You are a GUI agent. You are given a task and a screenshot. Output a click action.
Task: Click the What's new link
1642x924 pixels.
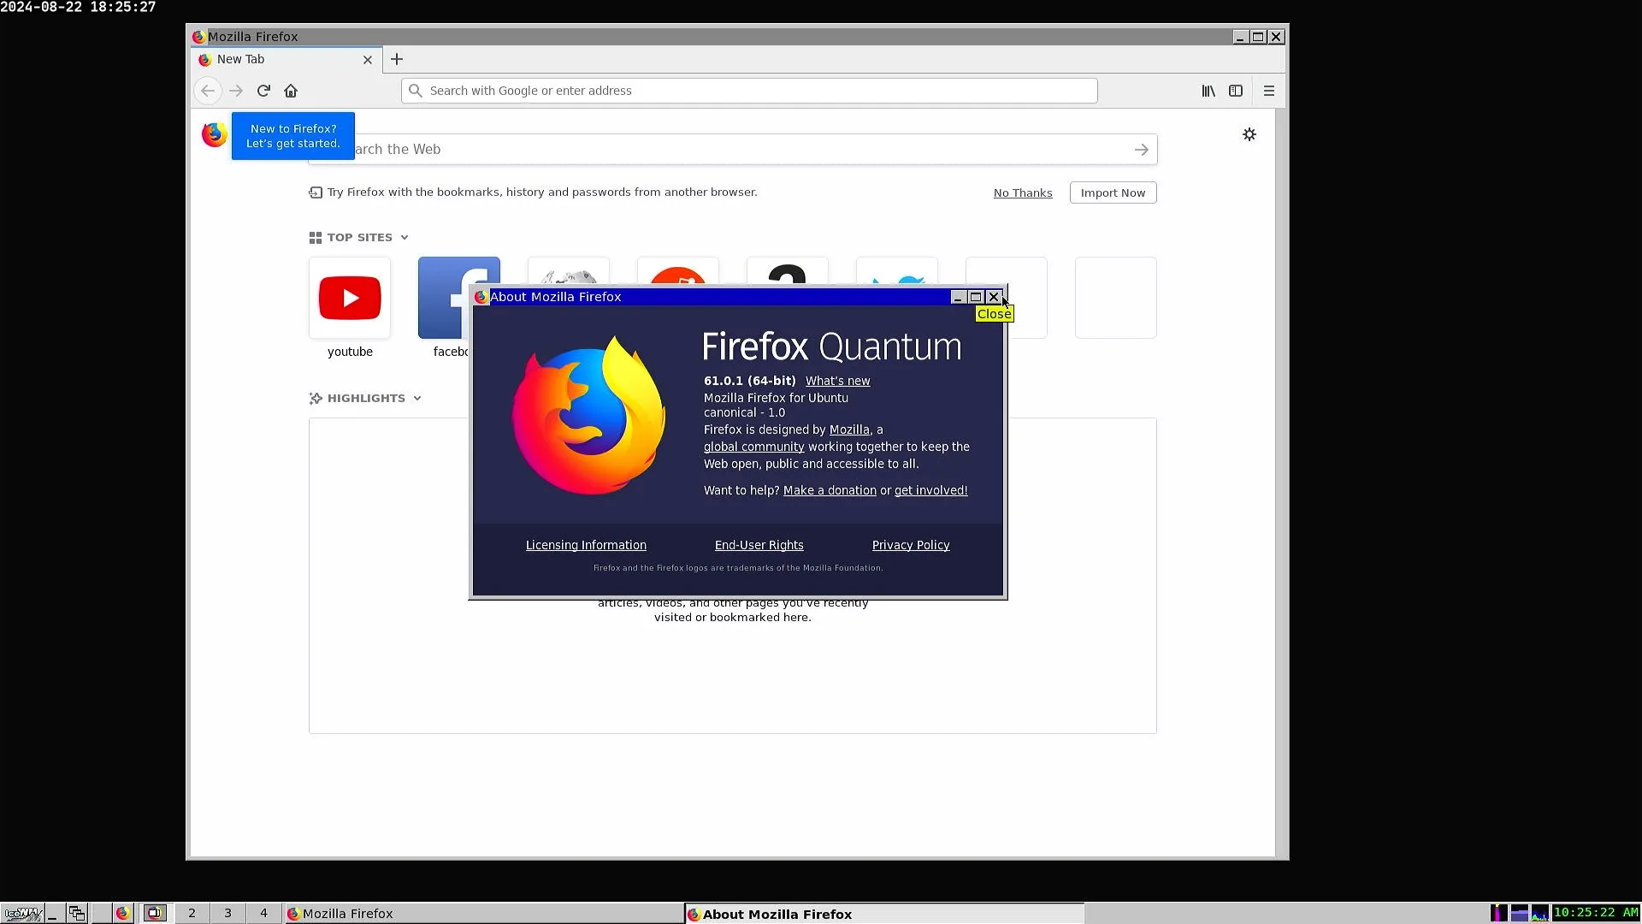(837, 381)
